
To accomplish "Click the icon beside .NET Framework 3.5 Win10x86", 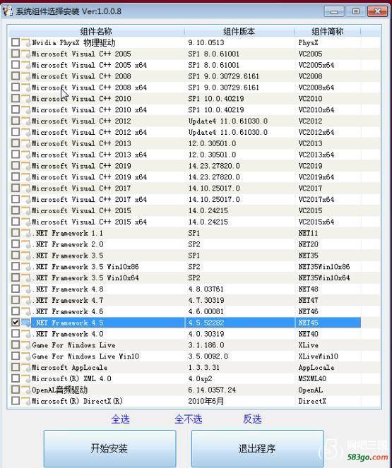I will coord(26,267).
